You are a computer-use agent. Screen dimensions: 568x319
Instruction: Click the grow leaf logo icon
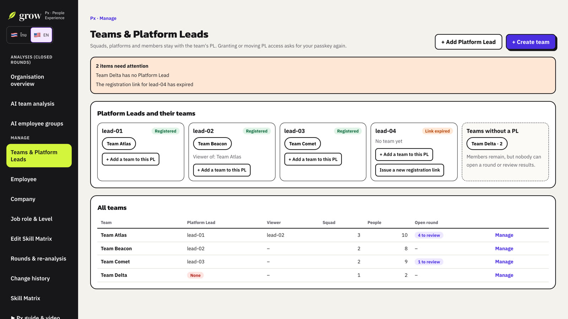[x=12, y=16]
